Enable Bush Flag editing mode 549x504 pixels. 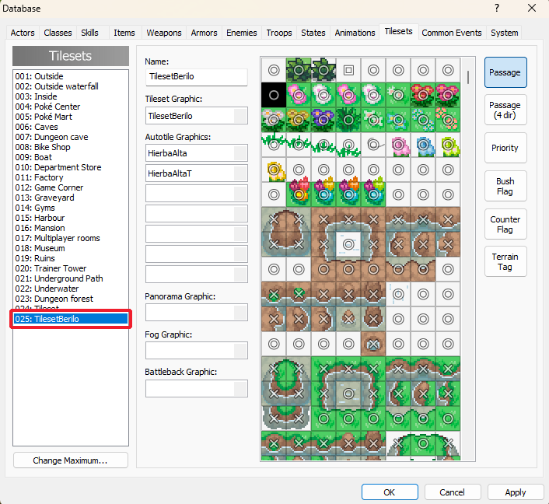[505, 186]
